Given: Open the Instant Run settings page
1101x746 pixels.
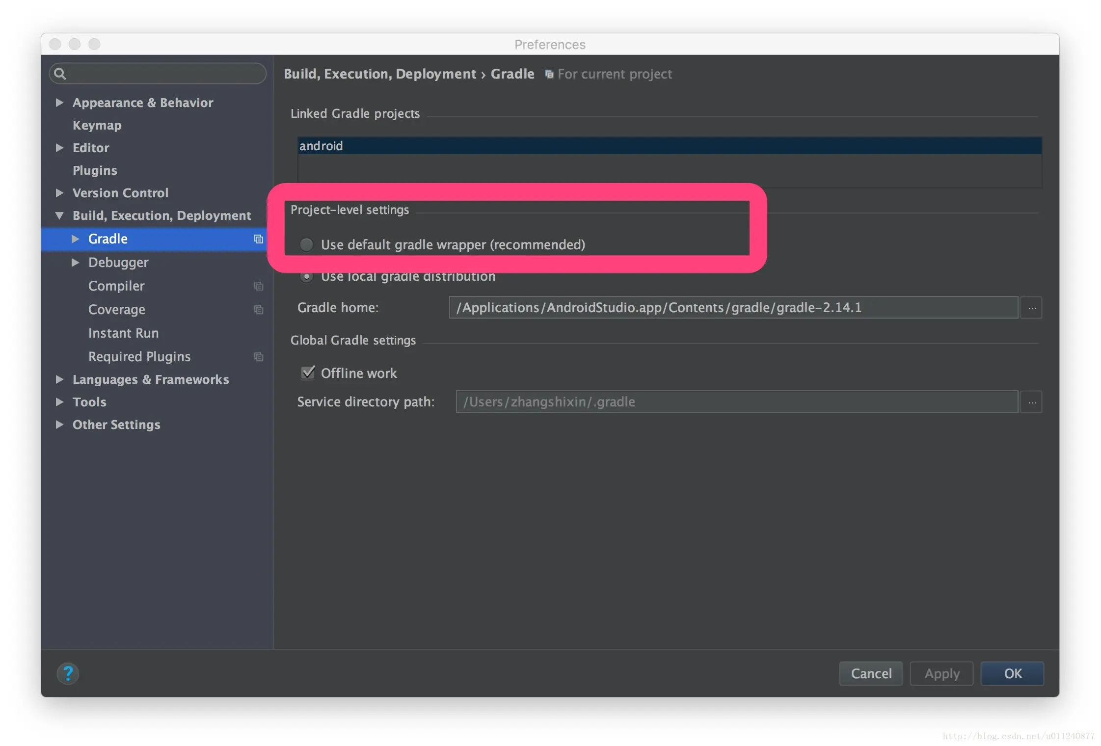Looking at the screenshot, I should tap(123, 333).
